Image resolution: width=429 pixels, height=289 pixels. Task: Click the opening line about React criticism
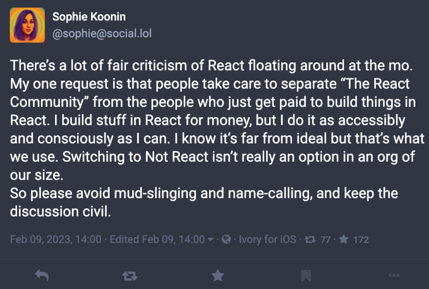coord(211,65)
